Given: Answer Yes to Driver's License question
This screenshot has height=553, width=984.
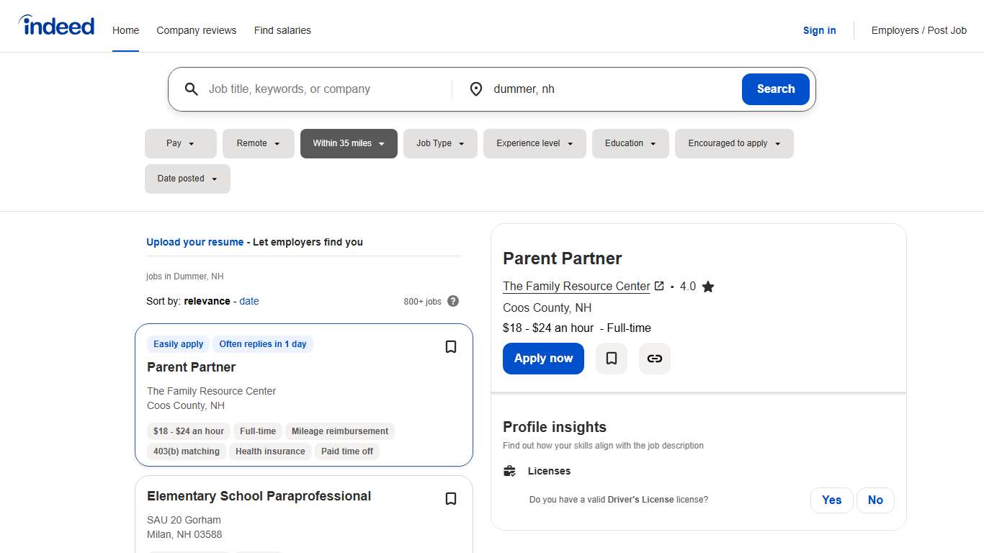Looking at the screenshot, I should 831,500.
